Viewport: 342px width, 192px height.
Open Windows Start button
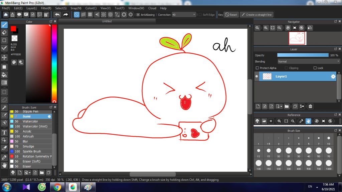(7, 187)
